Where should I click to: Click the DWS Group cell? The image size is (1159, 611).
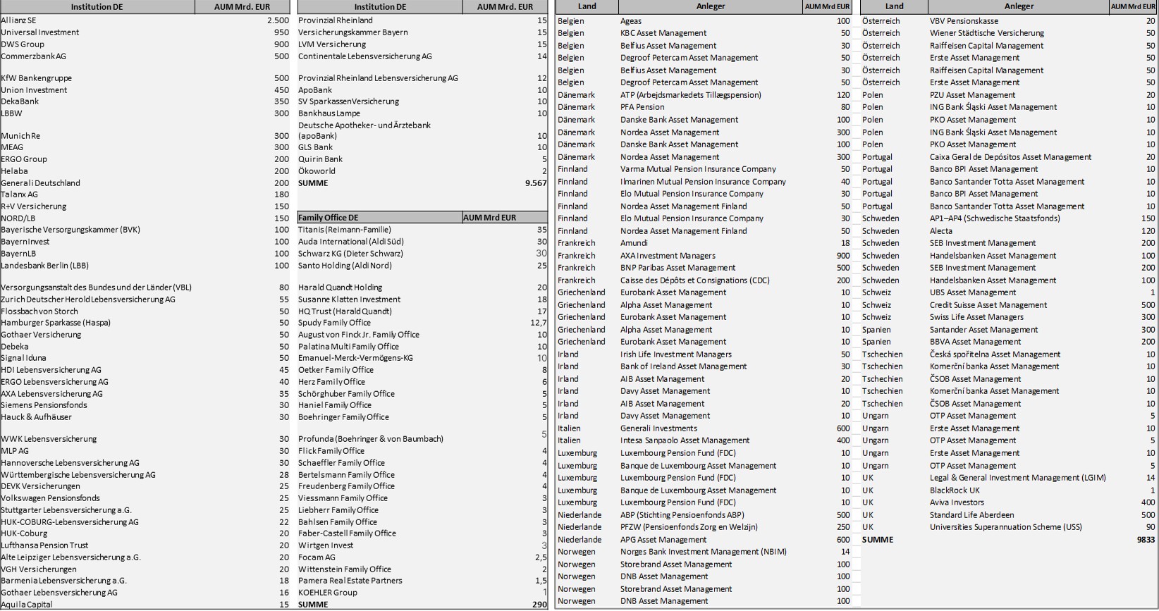pyautogui.click(x=23, y=44)
